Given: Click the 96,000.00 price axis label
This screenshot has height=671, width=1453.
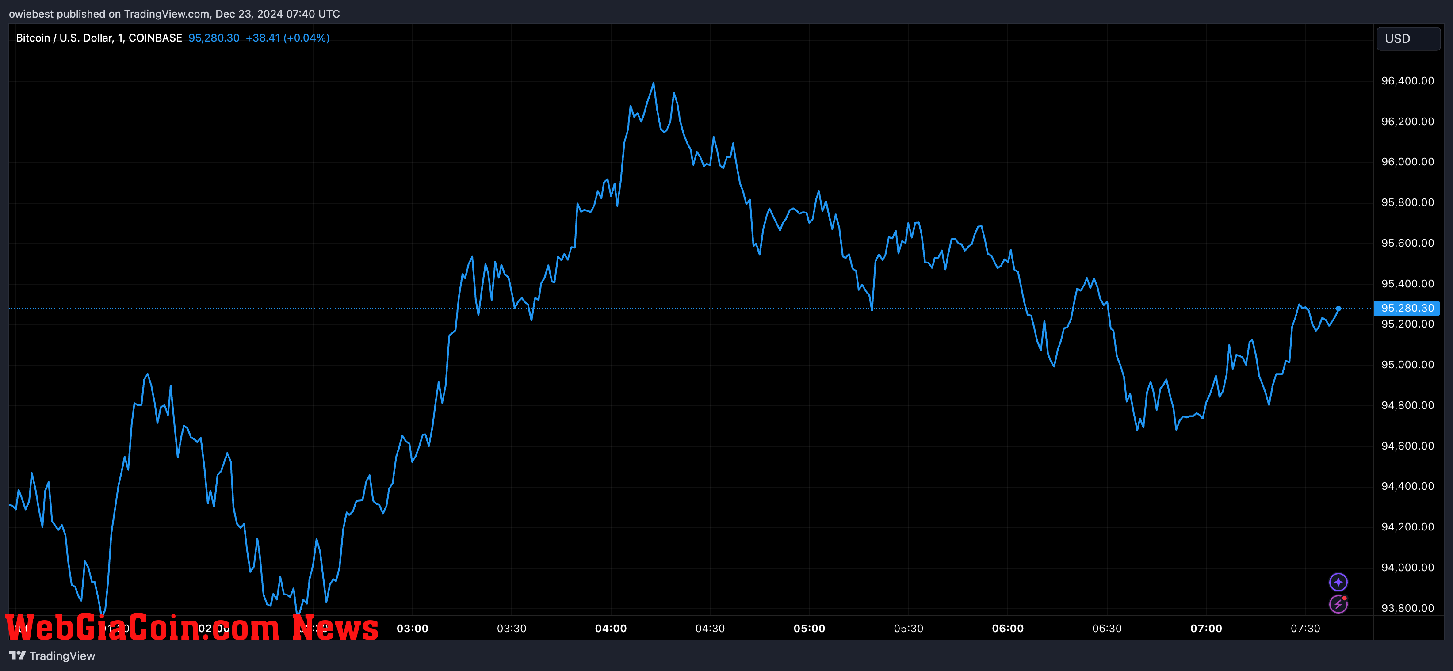Looking at the screenshot, I should (1407, 162).
